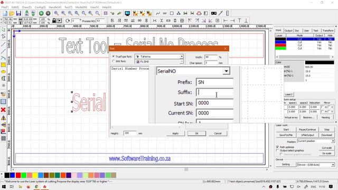Click the Import icon in the toolbar

click(x=27, y=13)
